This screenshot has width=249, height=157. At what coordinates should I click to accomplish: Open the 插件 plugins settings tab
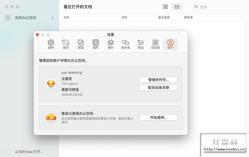tap(96, 44)
